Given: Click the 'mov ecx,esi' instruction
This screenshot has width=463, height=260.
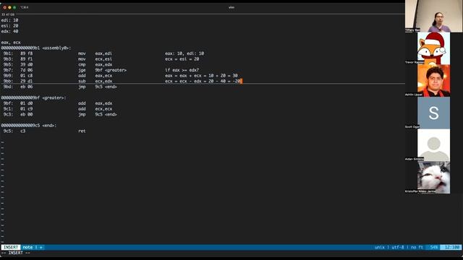Looking at the screenshot, I should pyautogui.click(x=95, y=59).
